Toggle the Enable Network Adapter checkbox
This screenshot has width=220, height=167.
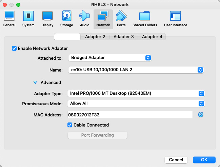click(x=14, y=49)
